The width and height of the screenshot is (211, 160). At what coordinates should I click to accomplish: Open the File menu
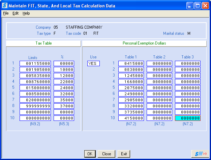click(x=6, y=13)
